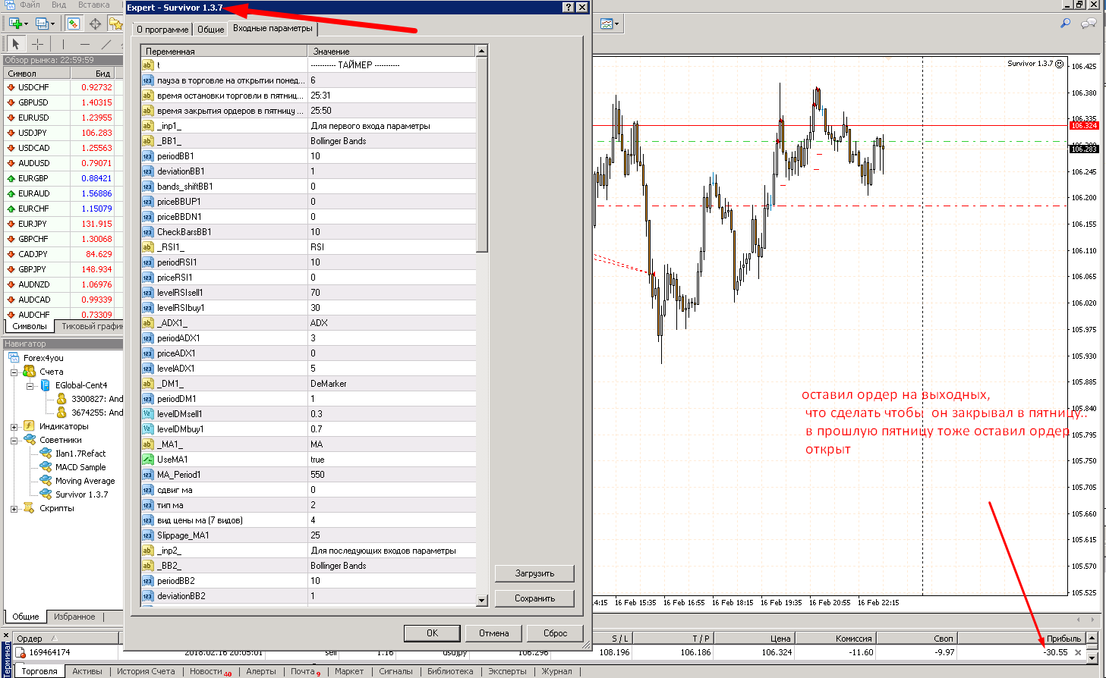The height and width of the screenshot is (678, 1106).
Task: Select the Trendline drawing tool
Action: 106,44
